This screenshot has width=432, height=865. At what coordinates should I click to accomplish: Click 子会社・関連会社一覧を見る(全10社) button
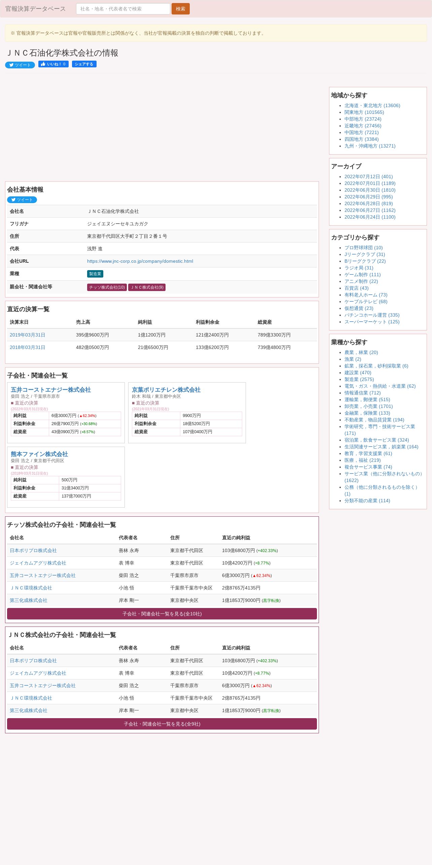point(162,614)
